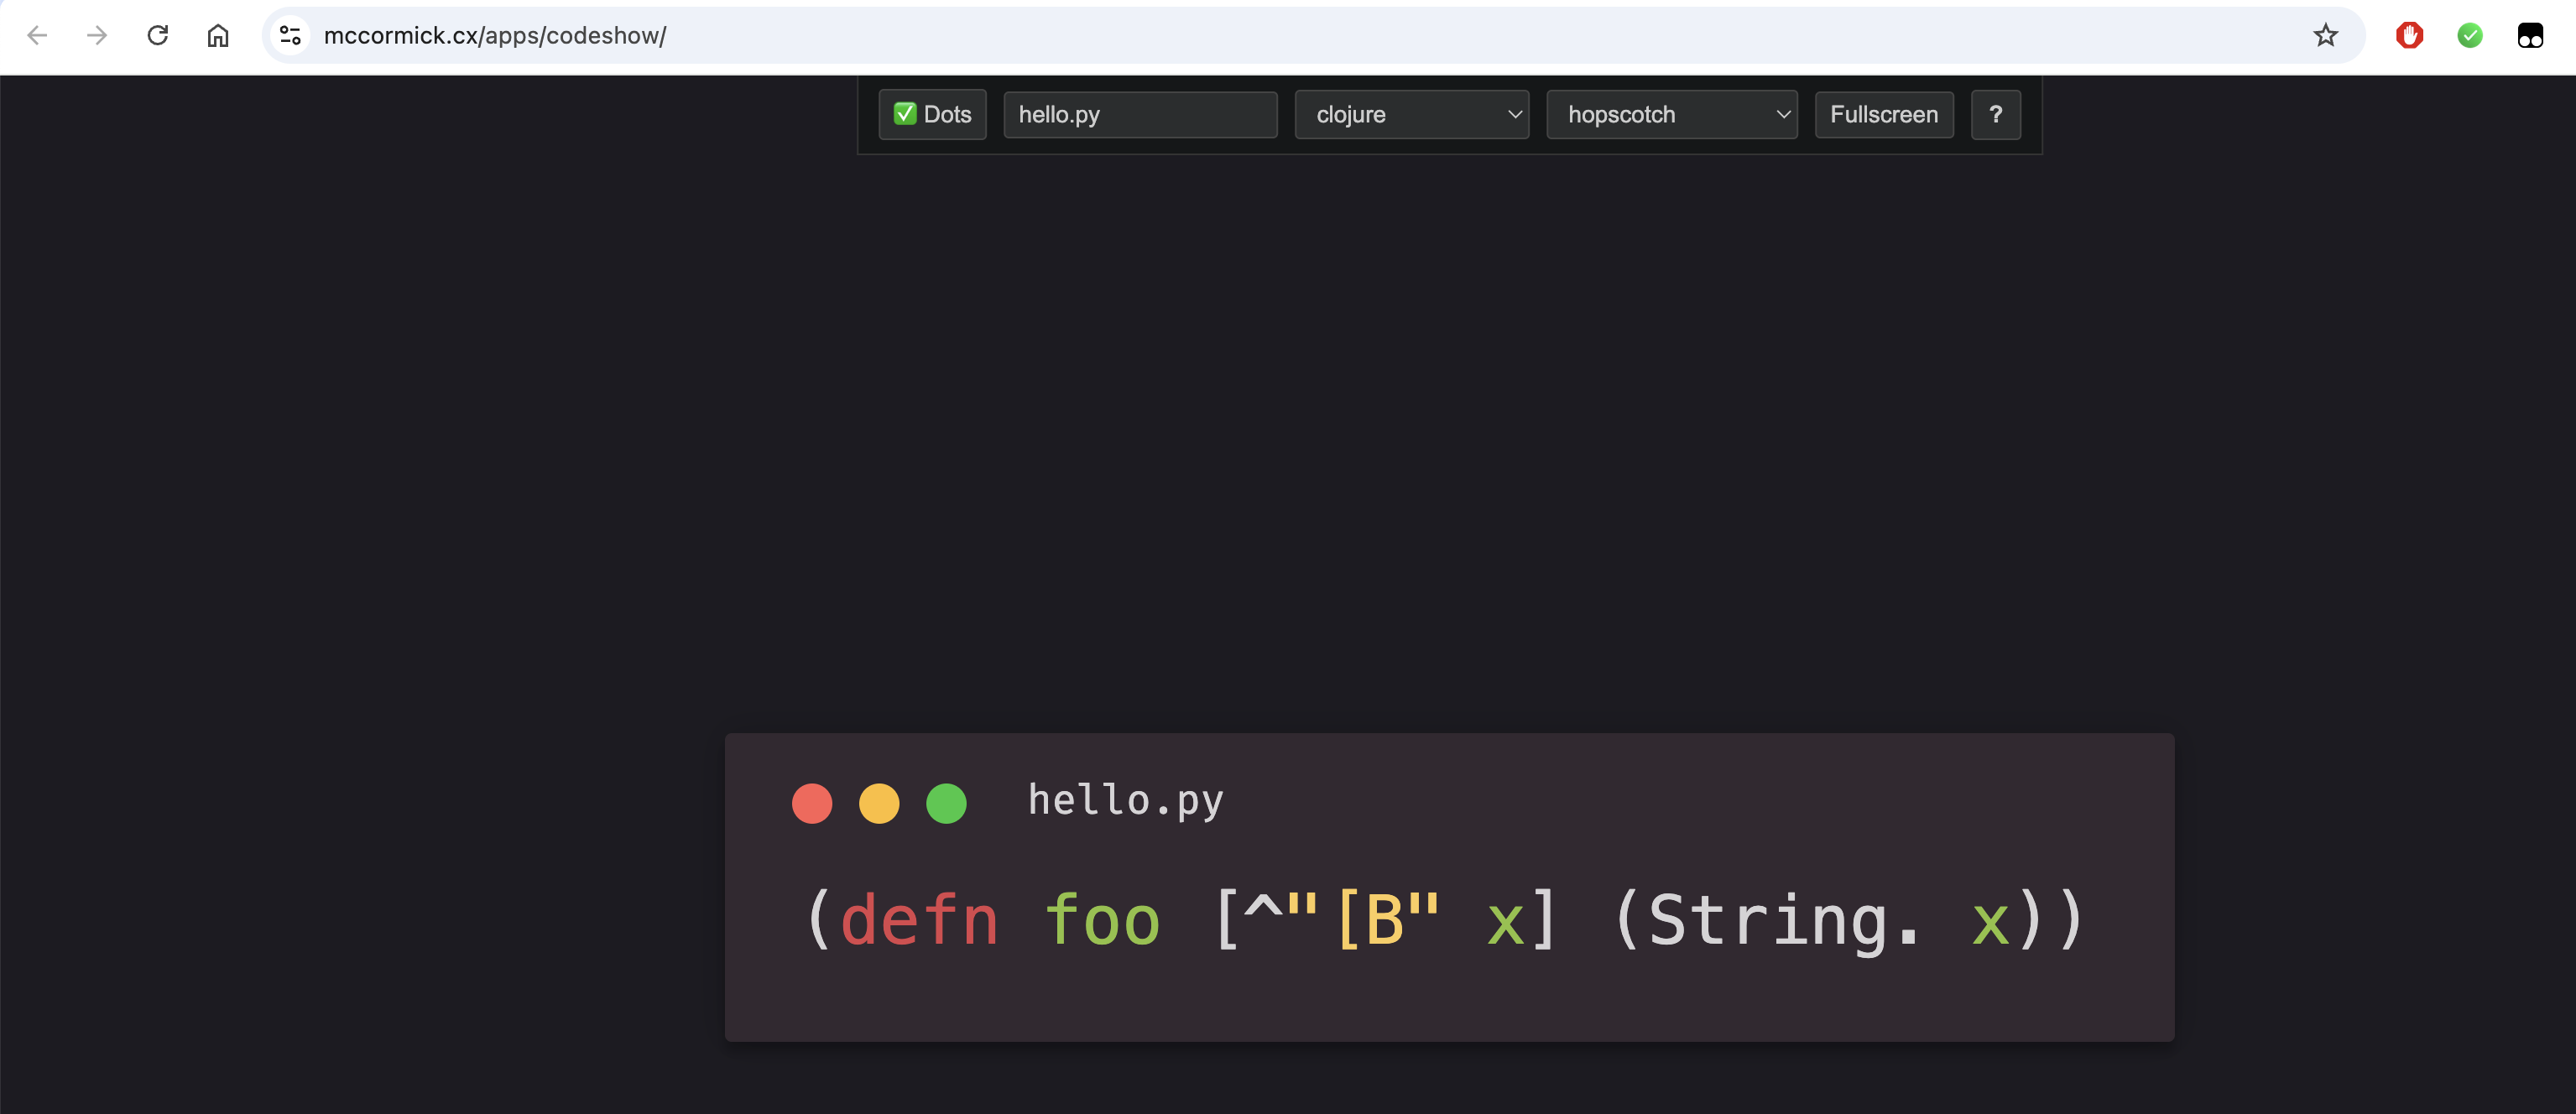The height and width of the screenshot is (1114, 2576).
Task: Open the hopscotch theme dropdown
Action: click(1671, 115)
